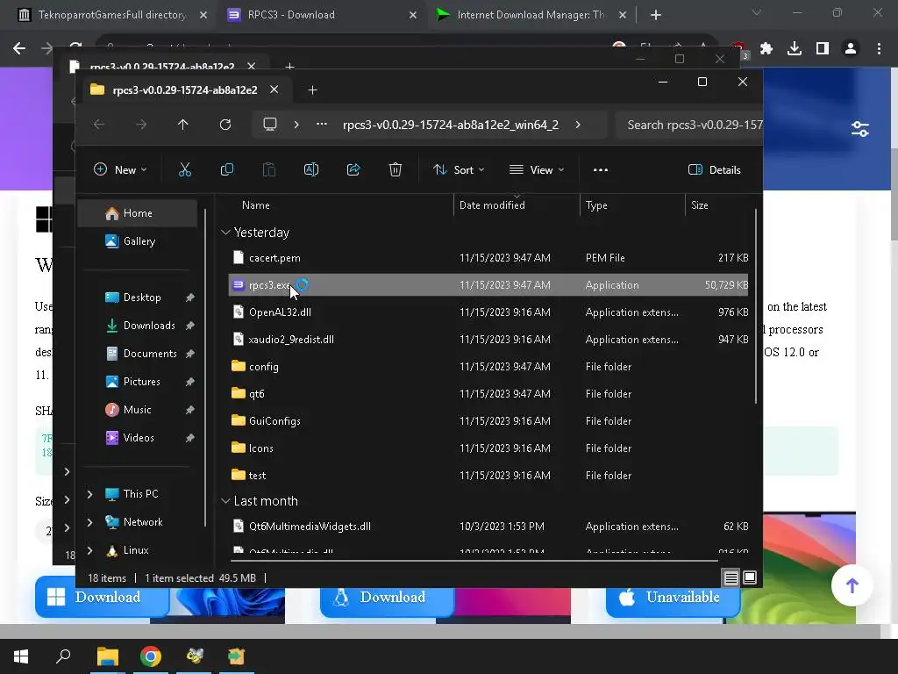The image size is (898, 674).
Task: Open the See more ellipsis in Explorer toolbar
Action: tap(600, 169)
